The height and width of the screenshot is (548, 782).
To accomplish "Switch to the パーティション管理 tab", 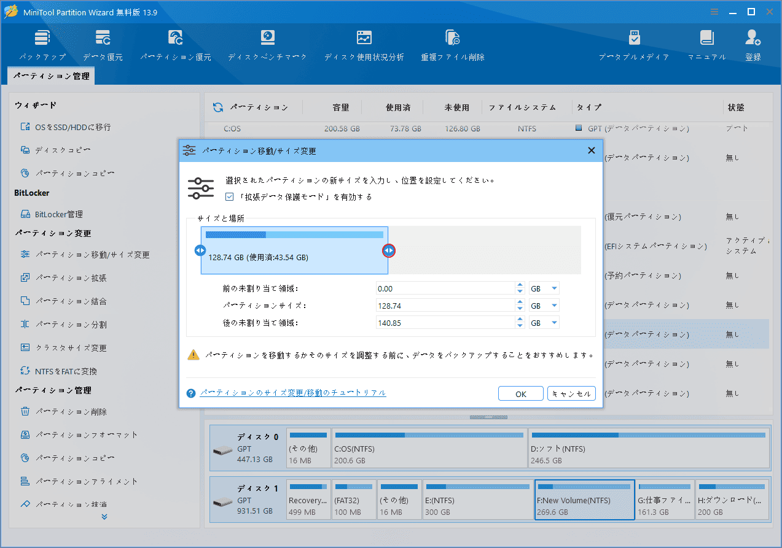I will [x=52, y=76].
